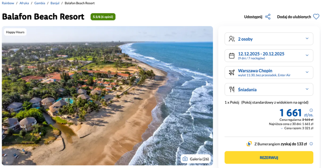Go to the Gambia breadcrumb
The height and width of the screenshot is (168, 321).
40,3
